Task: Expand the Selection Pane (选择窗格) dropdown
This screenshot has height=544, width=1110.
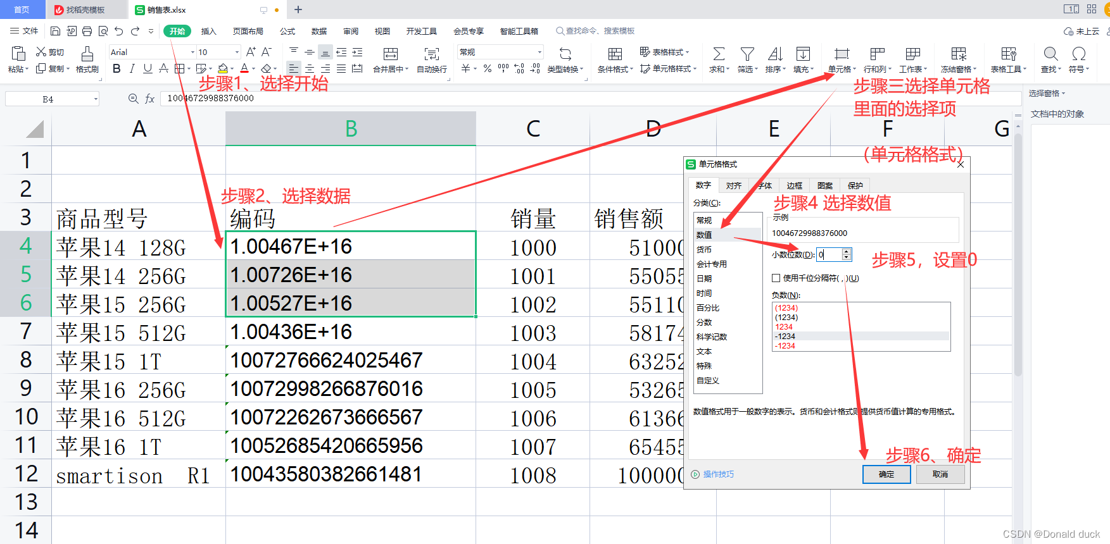Action: point(1064,93)
